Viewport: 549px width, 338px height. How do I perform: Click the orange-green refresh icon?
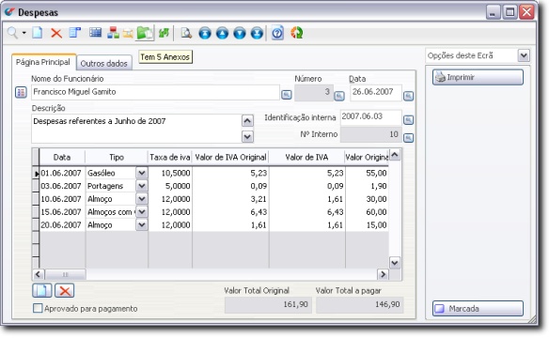[296, 33]
